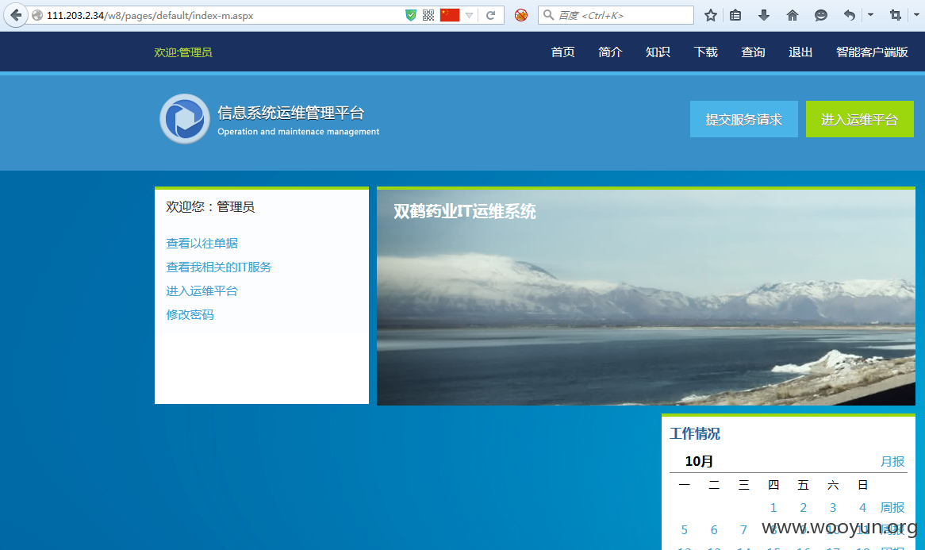Select calendar date 6
925x550 pixels.
714,530
